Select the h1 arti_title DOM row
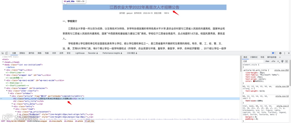Image resolution: width=291 pixels, height=123 pixels. pyautogui.click(x=120, y=99)
